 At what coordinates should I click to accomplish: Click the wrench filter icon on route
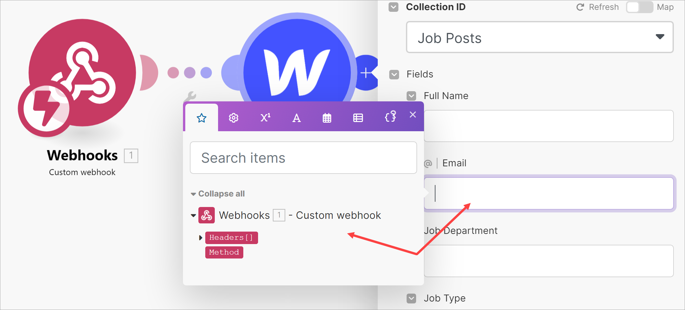(x=190, y=96)
